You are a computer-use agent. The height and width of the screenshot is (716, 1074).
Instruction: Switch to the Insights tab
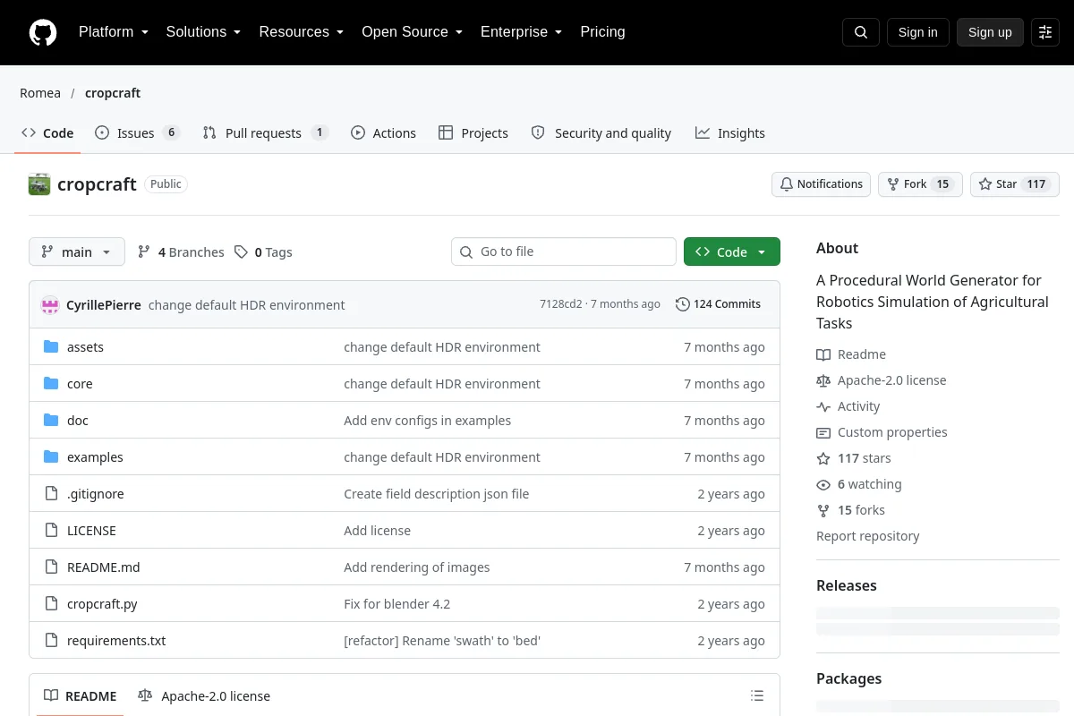(x=729, y=132)
